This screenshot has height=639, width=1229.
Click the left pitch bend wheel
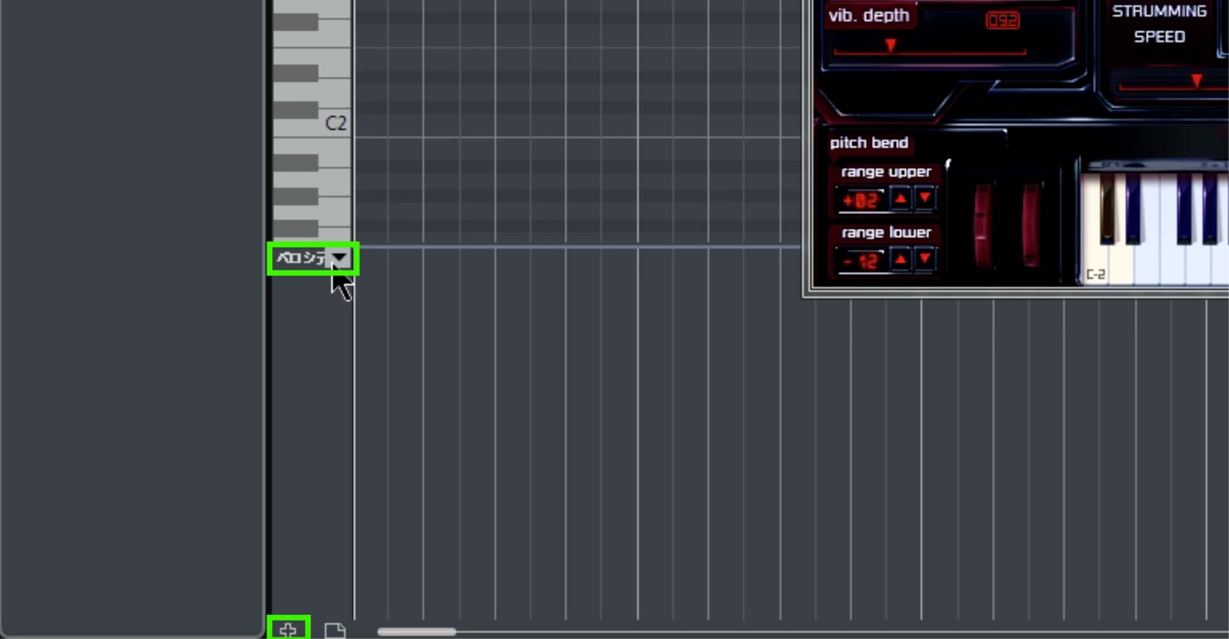pos(983,226)
